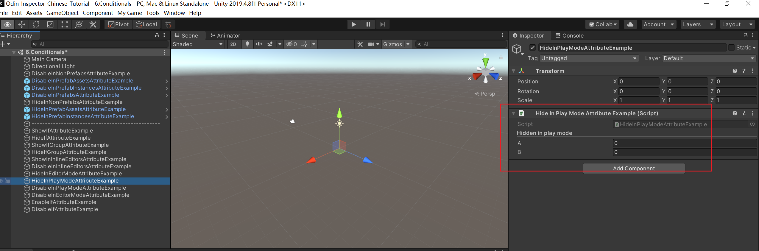Image resolution: width=759 pixels, height=251 pixels.
Task: Click the Scene view search field
Action: point(461,44)
